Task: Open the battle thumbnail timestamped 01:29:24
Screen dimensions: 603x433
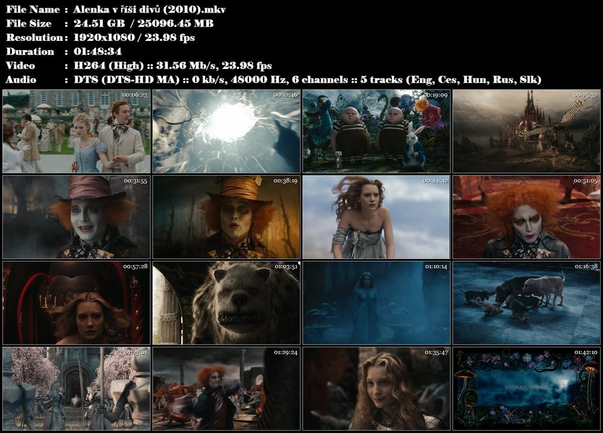Action: coord(227,388)
